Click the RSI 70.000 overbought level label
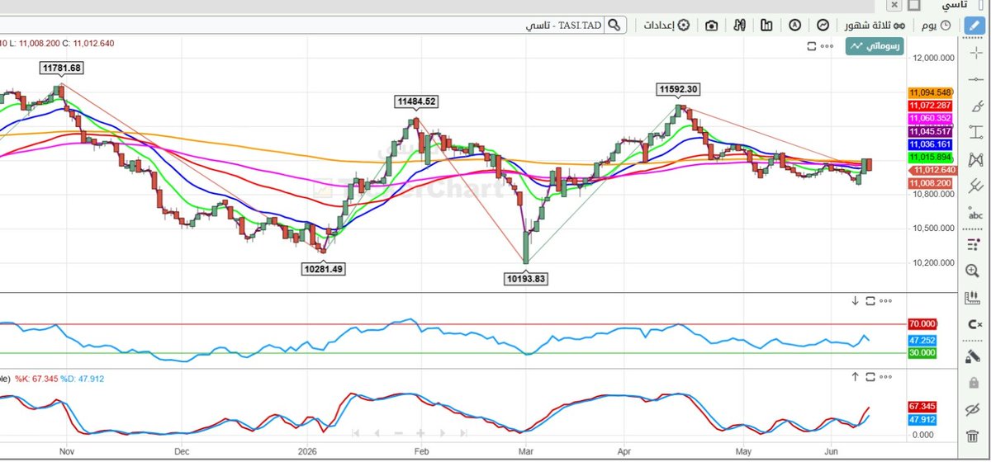 tap(922, 324)
